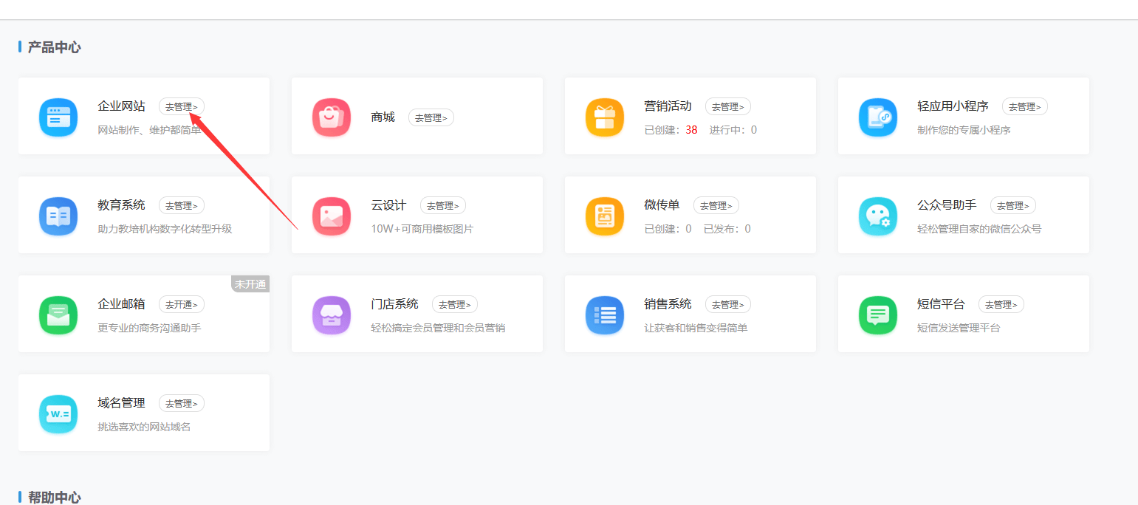Viewport: 1138px width, 505px height.
Task: Click the 销售系统 list icon
Action: click(605, 315)
